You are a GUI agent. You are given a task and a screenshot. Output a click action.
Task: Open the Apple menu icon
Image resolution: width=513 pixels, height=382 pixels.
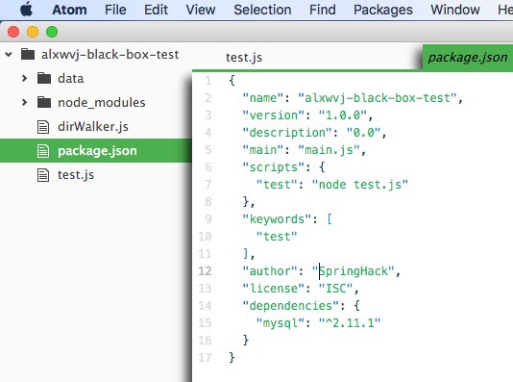pos(26,10)
